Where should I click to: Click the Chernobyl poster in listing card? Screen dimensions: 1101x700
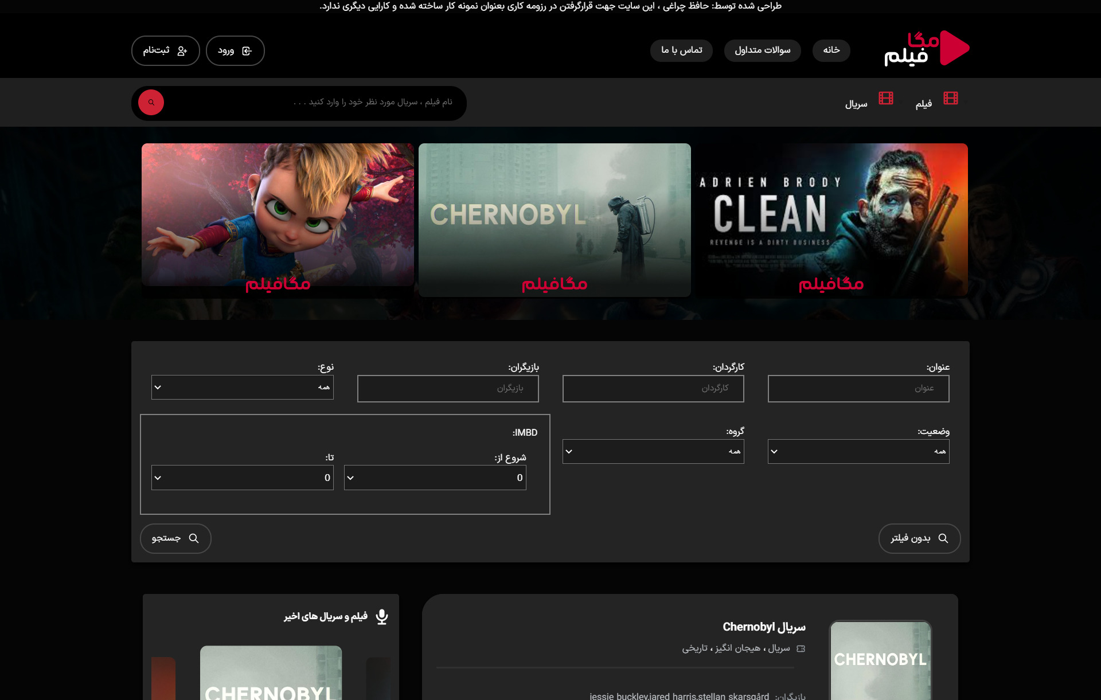880,660
